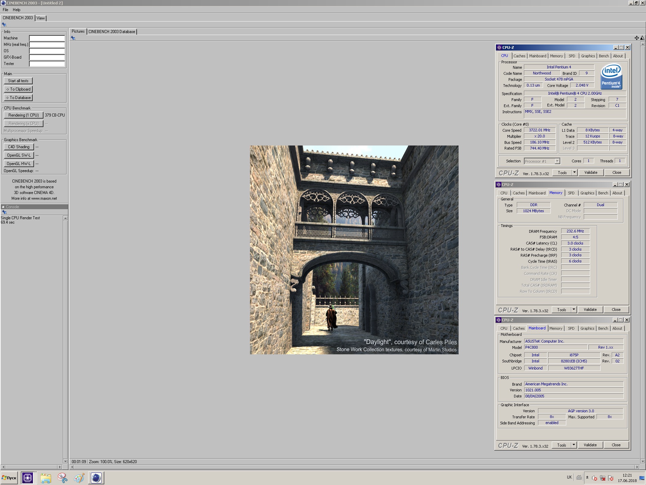Open the Bench tab in the top CPU-Z window

click(604, 56)
